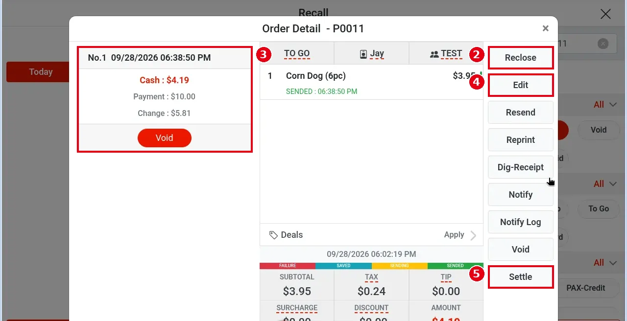
Task: Click the server badge icon beside Jay
Action: (363, 54)
